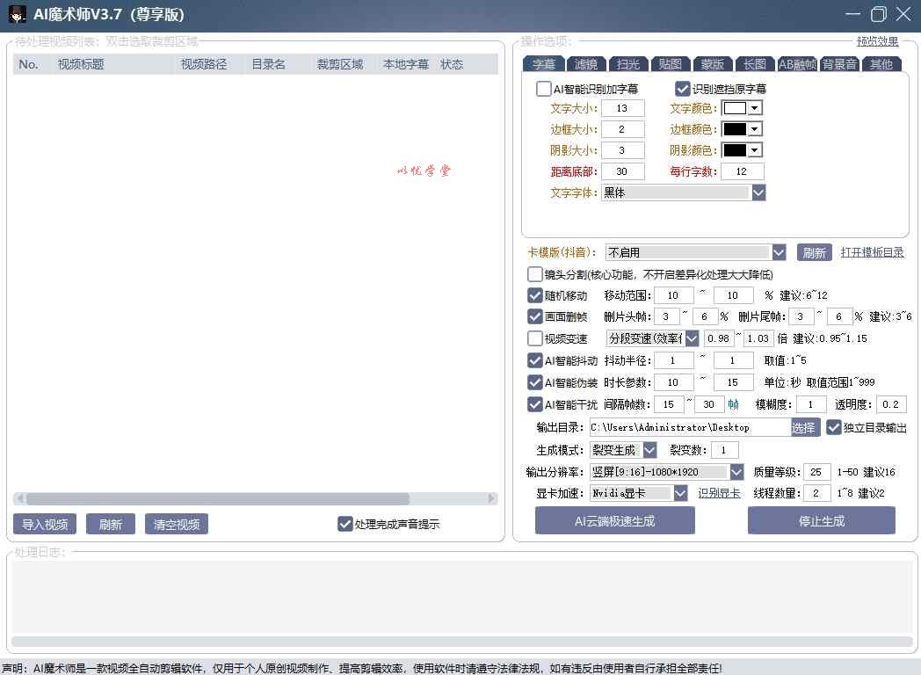Start AI云端极速生成

pyautogui.click(x=614, y=520)
